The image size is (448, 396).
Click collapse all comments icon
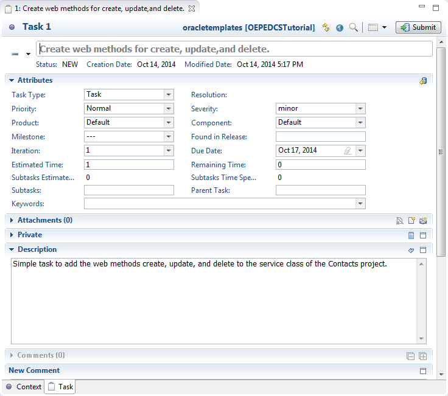tap(411, 356)
